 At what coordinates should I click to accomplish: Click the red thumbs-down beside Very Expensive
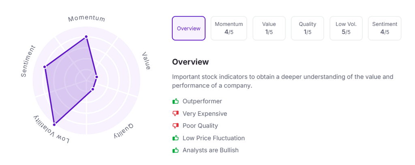(175, 114)
